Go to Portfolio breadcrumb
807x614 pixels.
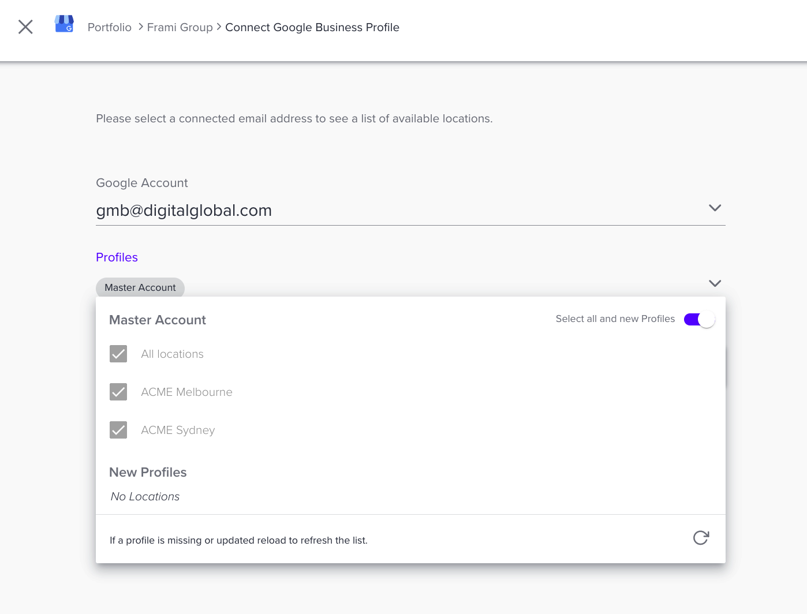coord(110,27)
